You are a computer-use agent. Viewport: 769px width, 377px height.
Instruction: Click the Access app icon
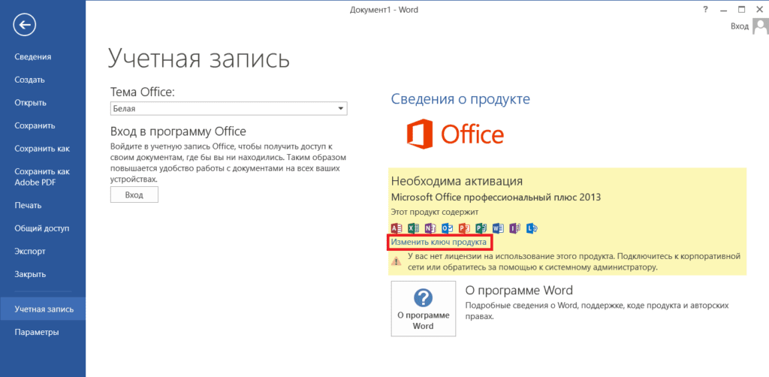(397, 228)
